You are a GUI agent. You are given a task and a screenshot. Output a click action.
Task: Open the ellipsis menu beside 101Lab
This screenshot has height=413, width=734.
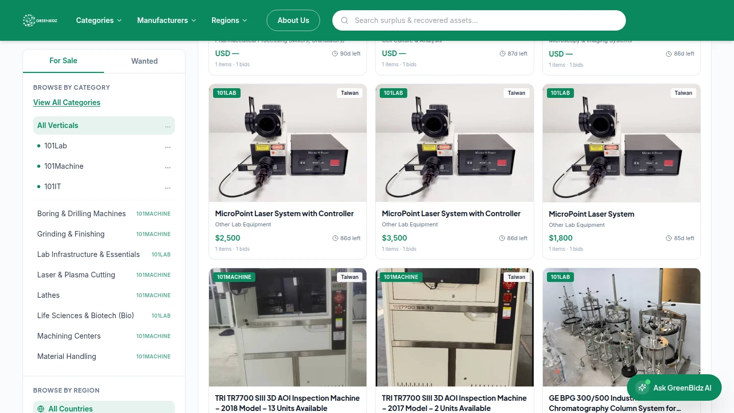pyautogui.click(x=168, y=146)
